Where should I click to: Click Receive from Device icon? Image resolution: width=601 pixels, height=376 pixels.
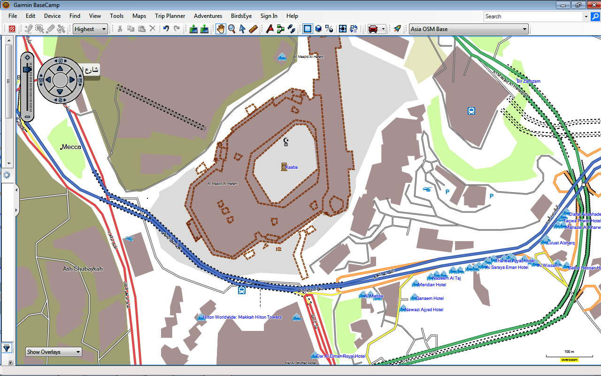(204, 29)
